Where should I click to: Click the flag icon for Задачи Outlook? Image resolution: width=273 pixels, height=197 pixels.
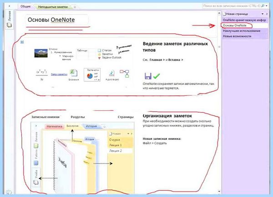(x=99, y=58)
